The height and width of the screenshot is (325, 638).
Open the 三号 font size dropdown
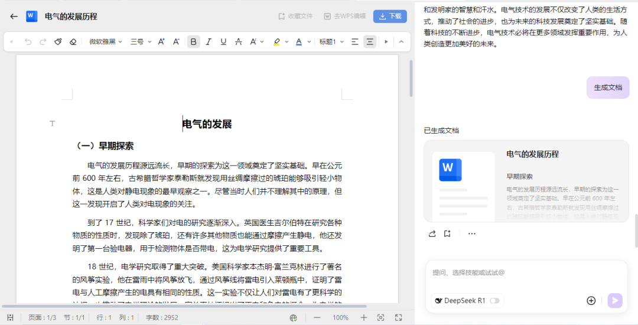coord(141,41)
